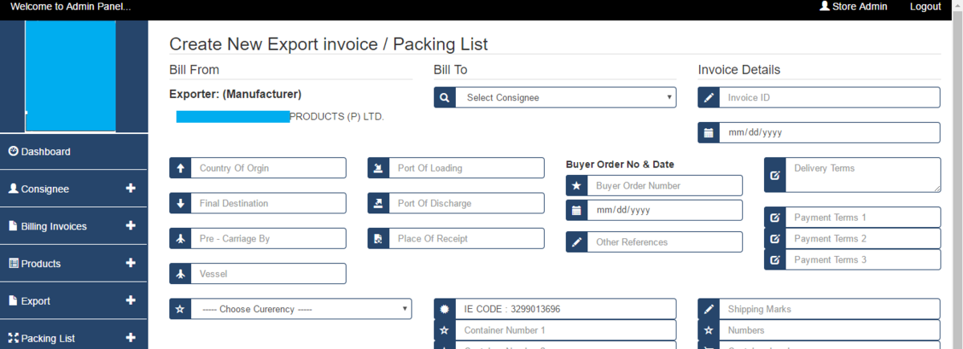
Task: Open the Choose Curerency dropdown
Action: click(301, 309)
